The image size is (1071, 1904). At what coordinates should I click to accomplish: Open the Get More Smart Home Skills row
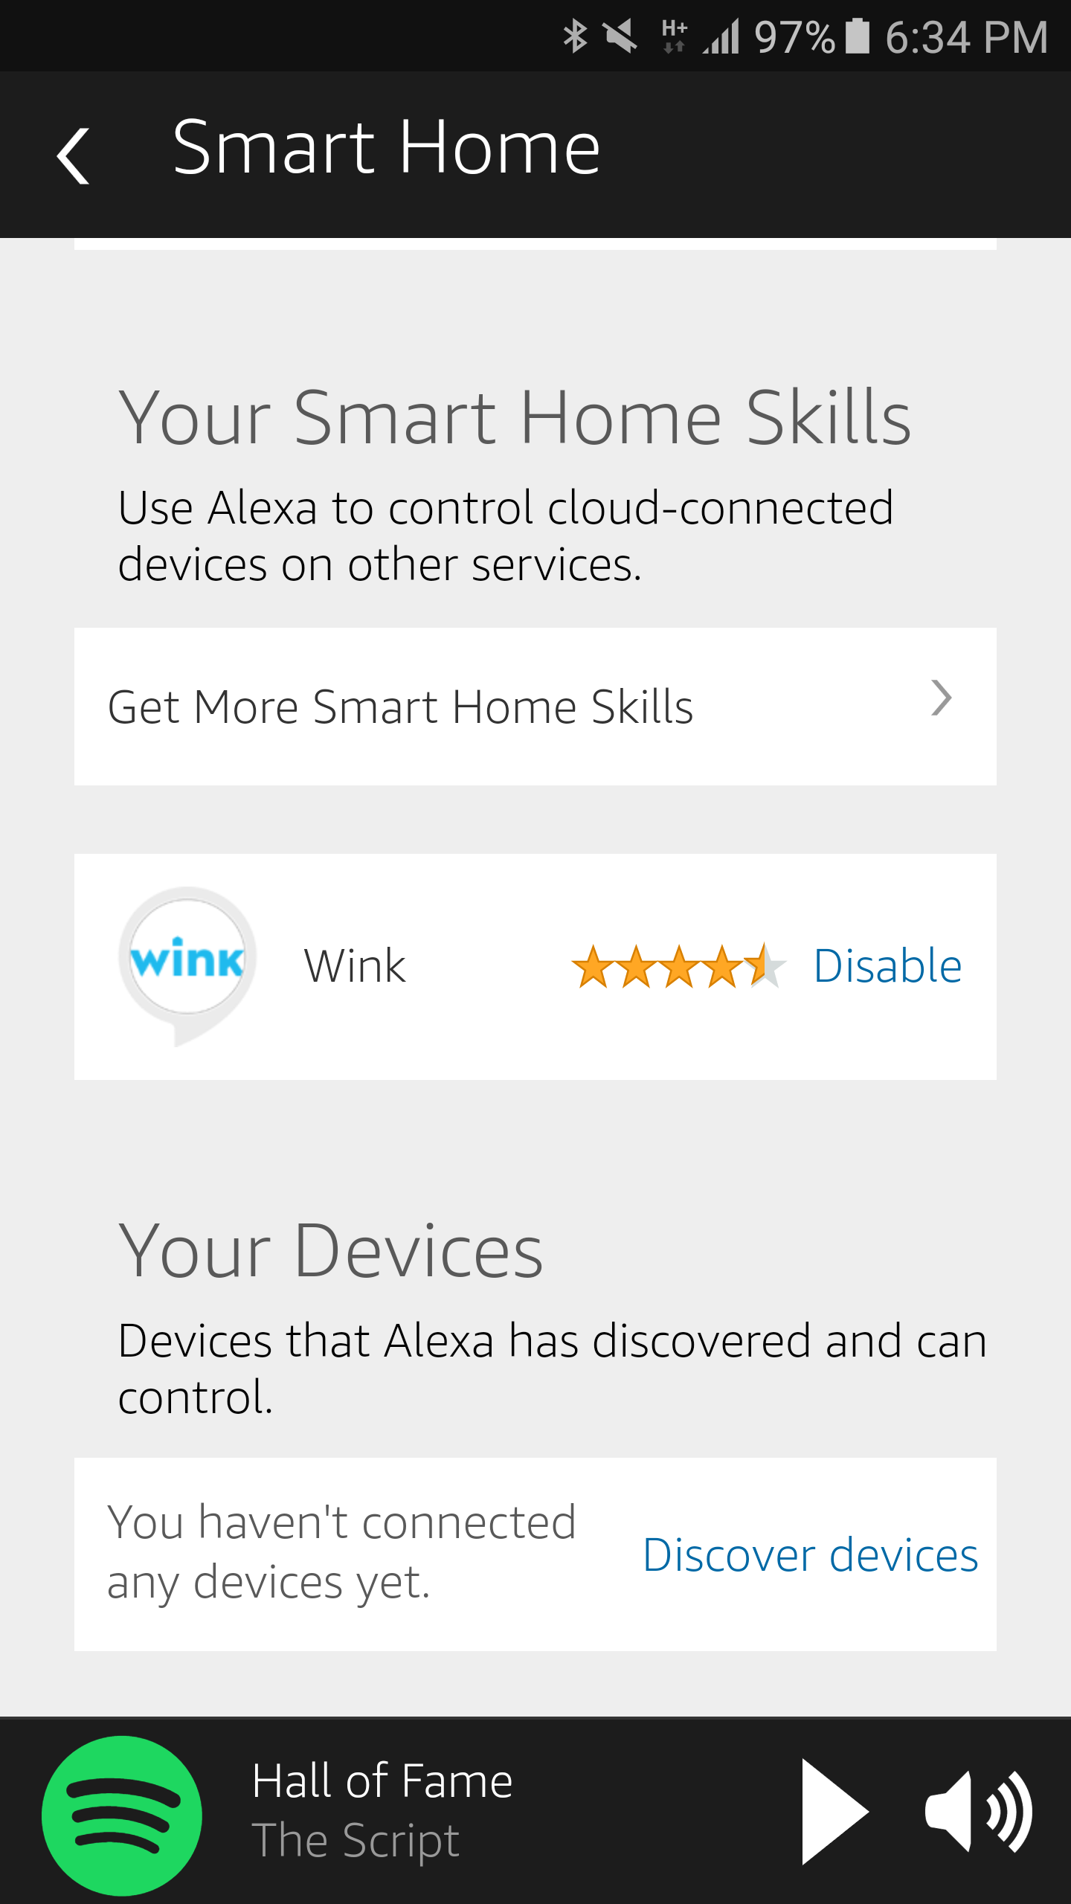click(x=402, y=707)
